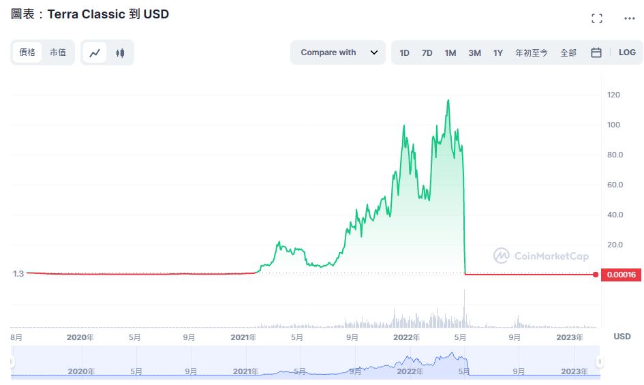The height and width of the screenshot is (385, 644).
Task: Show the 1Y time range
Action: (498, 52)
